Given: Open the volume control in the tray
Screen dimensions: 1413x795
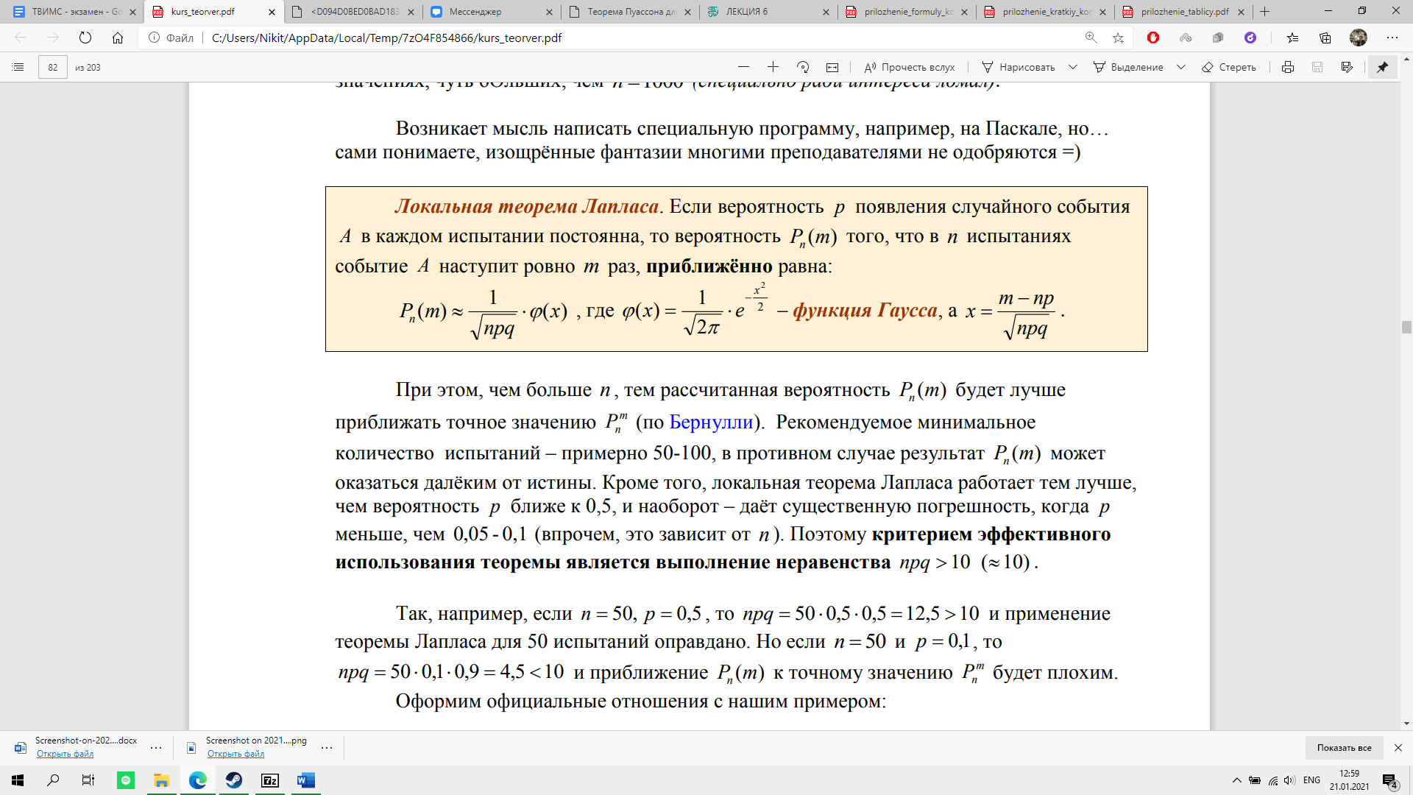Looking at the screenshot, I should pyautogui.click(x=1289, y=780).
